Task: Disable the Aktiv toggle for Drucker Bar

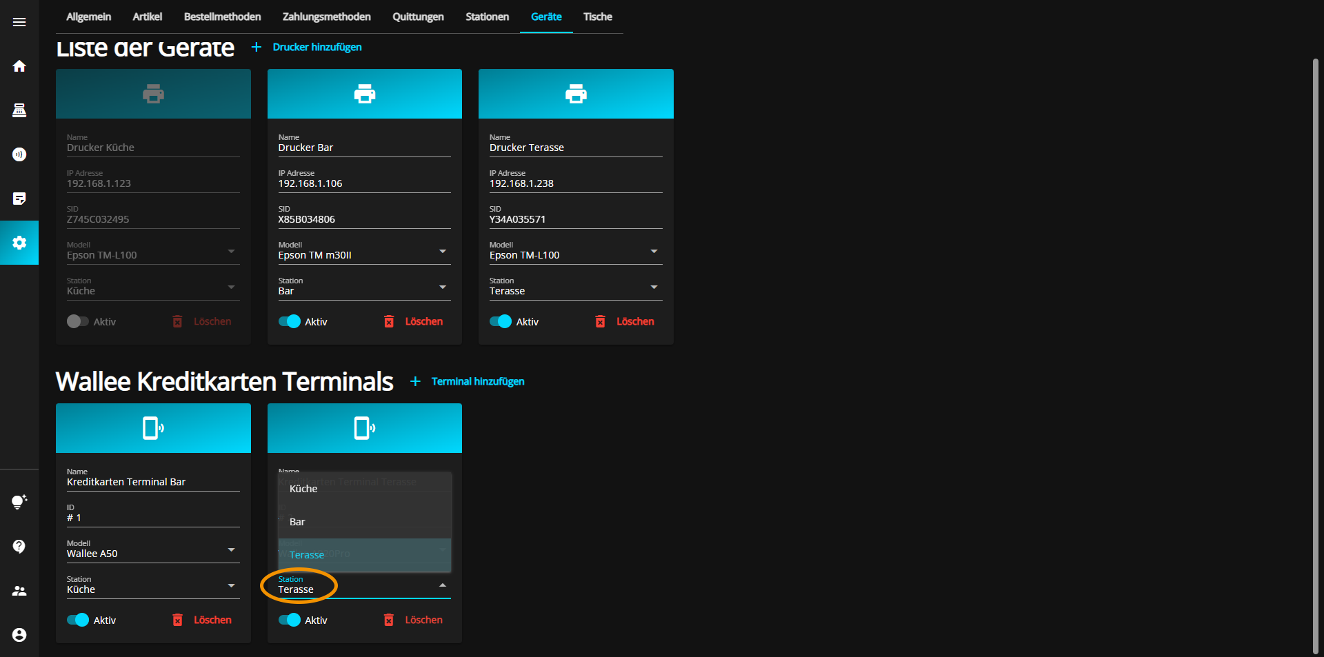Action: click(290, 321)
